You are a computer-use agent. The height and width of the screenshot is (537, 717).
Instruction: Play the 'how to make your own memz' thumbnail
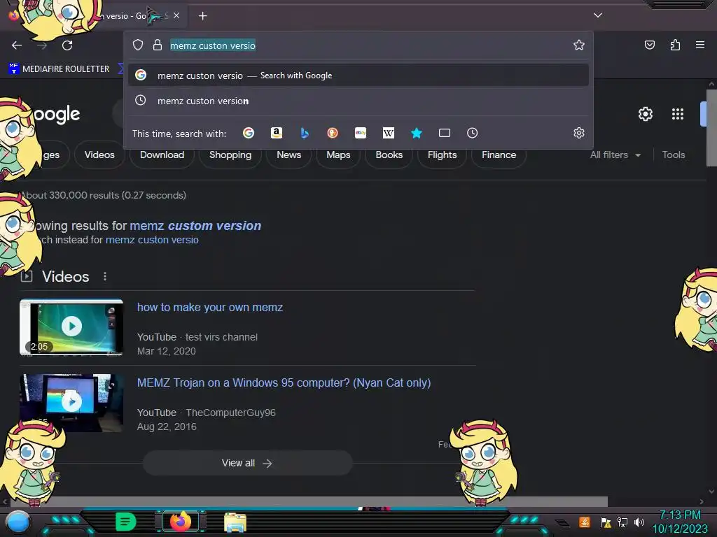coord(71,327)
